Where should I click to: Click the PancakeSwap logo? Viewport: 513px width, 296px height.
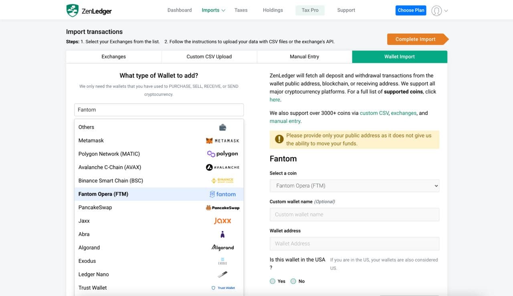tap(222, 208)
